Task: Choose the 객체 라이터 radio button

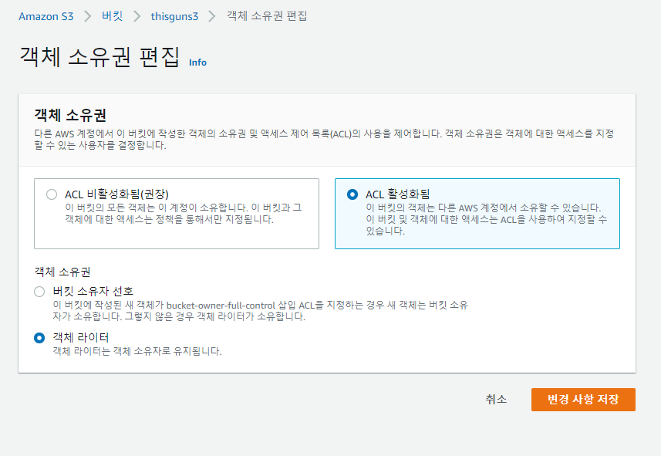Action: pyautogui.click(x=39, y=338)
